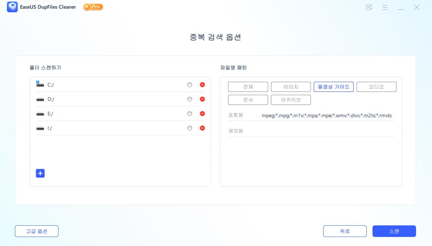Open the hamburger menu in the titlebar
The image size is (432, 246).
[385, 7]
